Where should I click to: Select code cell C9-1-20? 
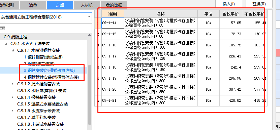click(x=113, y=90)
